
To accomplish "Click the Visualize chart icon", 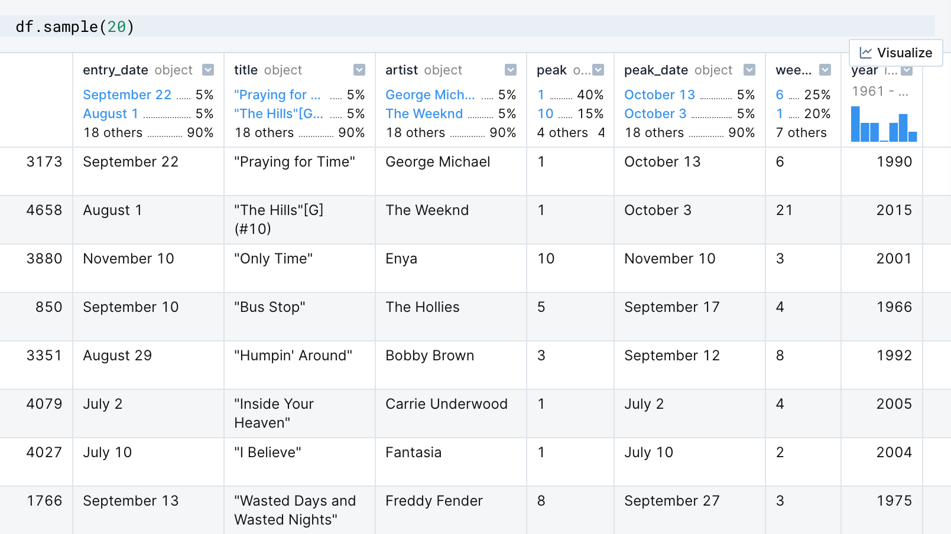I will point(865,53).
